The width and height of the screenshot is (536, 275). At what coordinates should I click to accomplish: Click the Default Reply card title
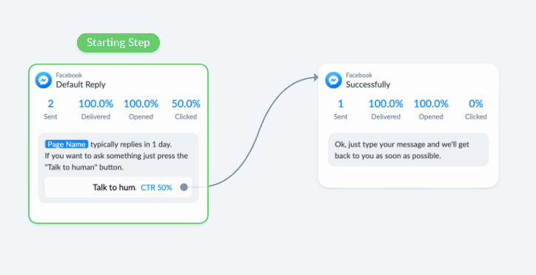81,84
